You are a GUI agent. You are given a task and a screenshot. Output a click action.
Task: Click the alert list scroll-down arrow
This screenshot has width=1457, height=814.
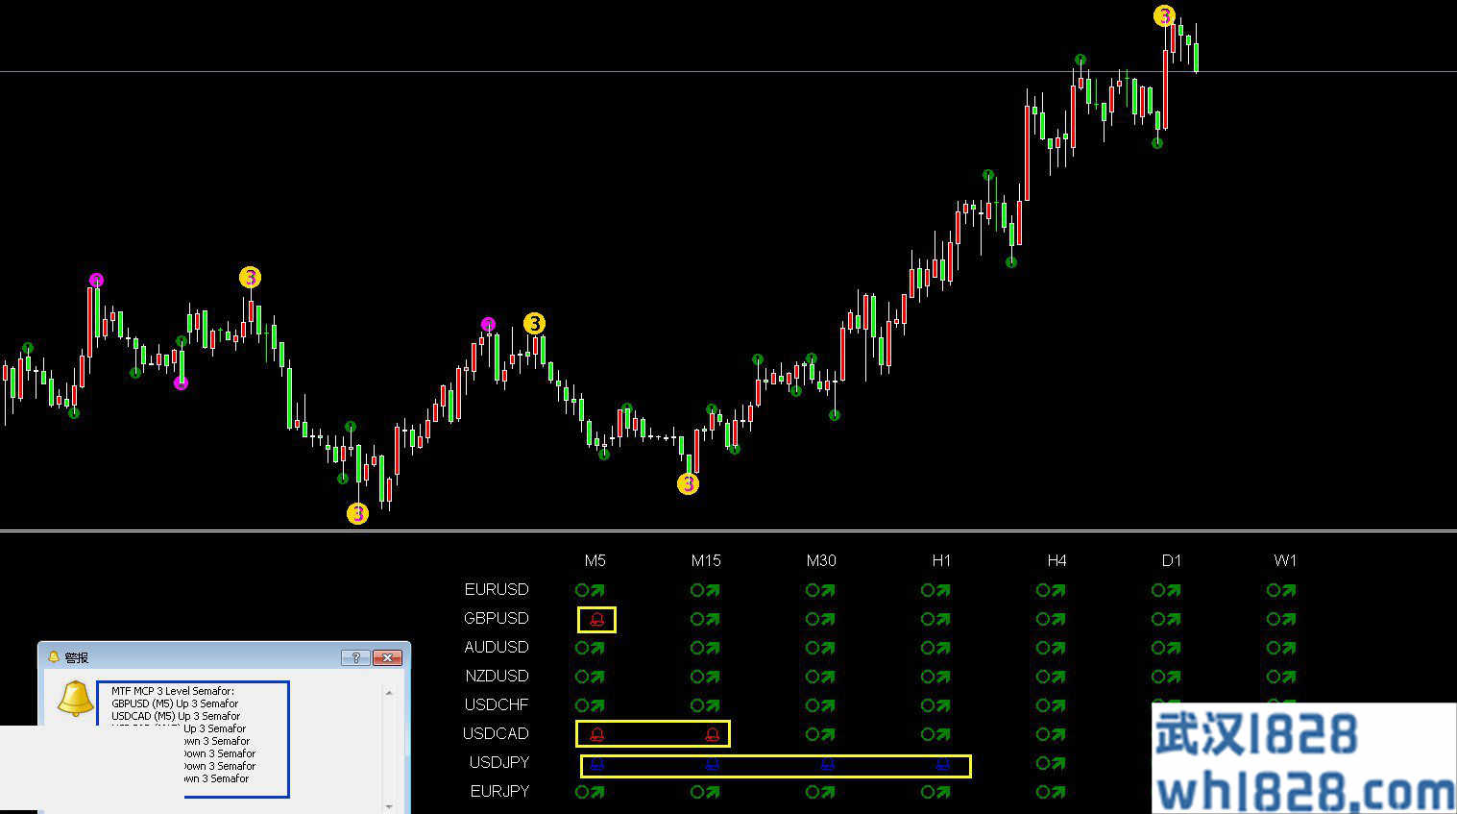[x=389, y=806]
